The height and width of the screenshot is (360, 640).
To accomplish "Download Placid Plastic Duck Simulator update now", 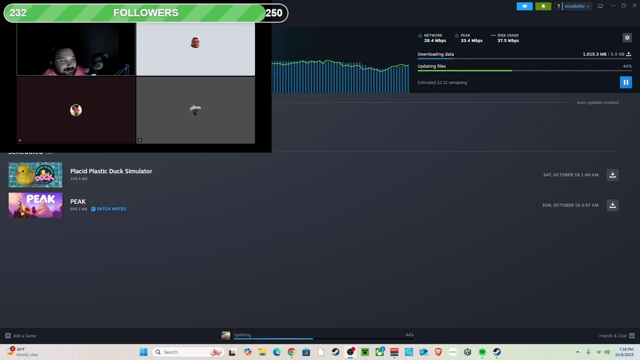I will point(612,174).
